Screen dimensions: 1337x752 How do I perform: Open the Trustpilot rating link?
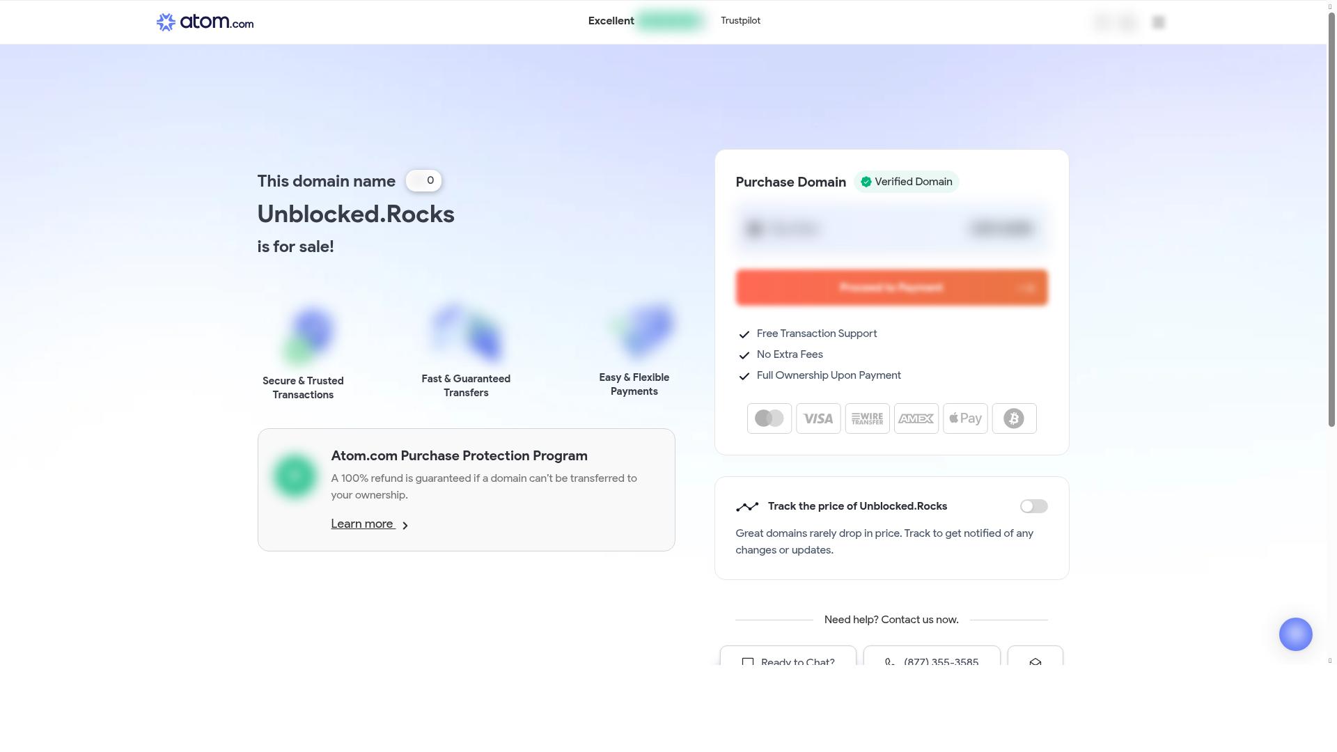point(740,21)
